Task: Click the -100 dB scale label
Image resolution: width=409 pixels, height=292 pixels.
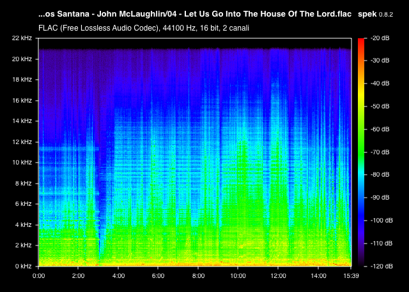Action: click(382, 221)
